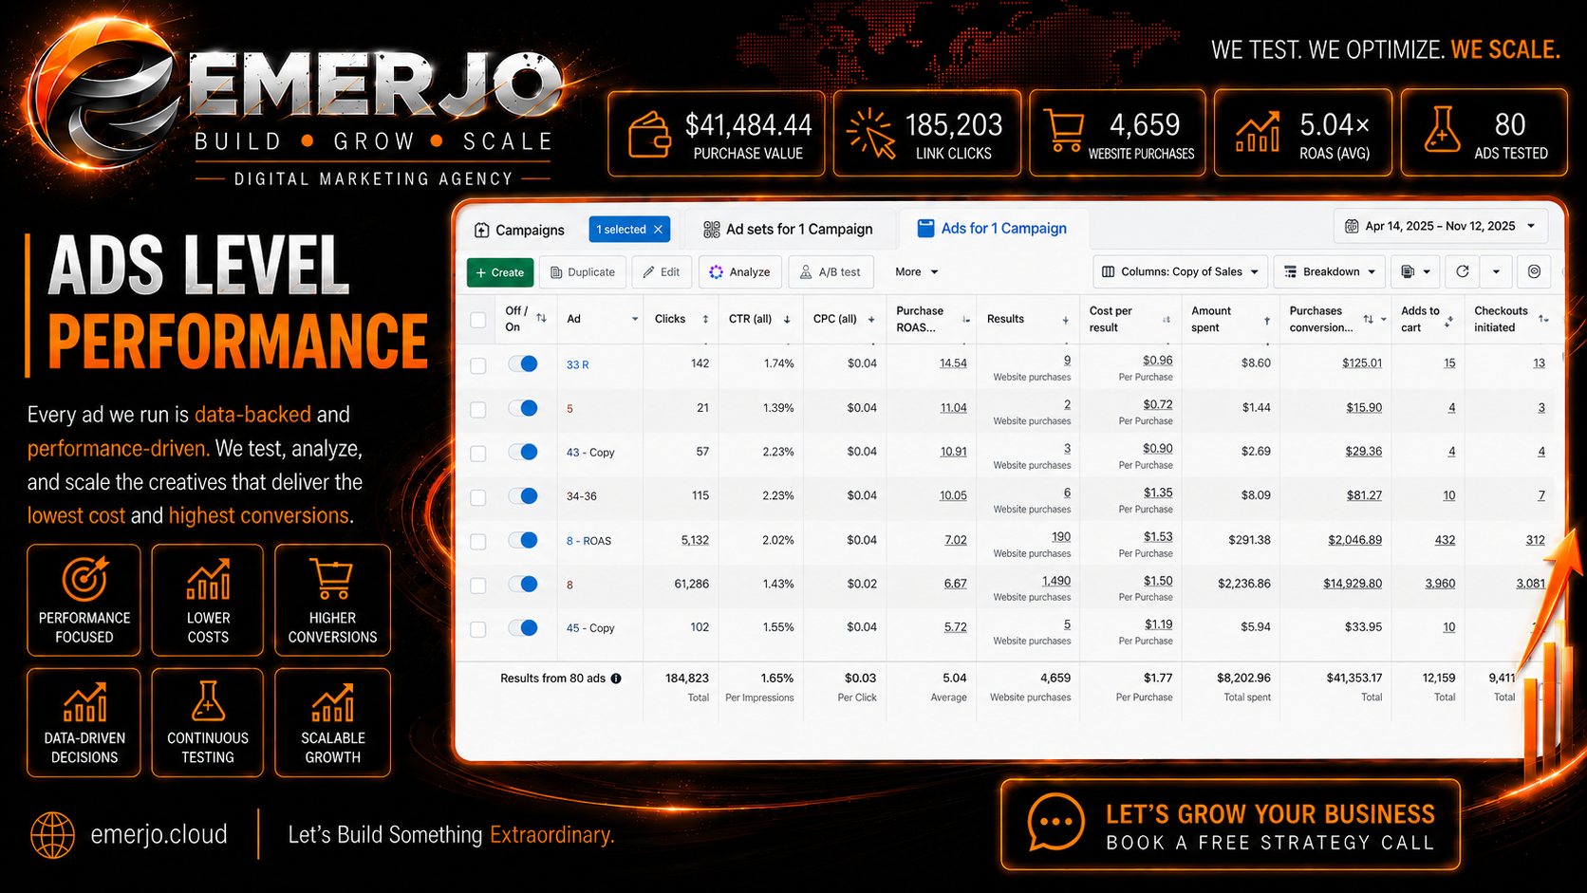Click the chart icon on ROAS (AVG) card

[1257, 132]
